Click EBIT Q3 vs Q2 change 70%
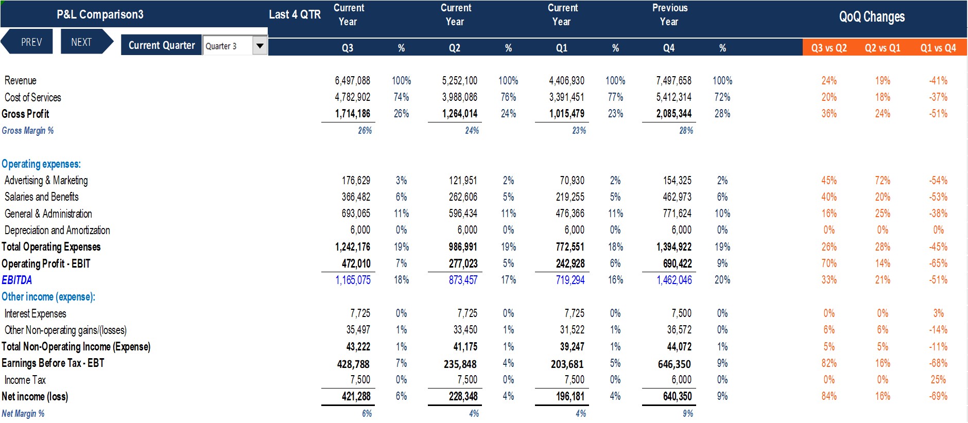 [x=829, y=263]
